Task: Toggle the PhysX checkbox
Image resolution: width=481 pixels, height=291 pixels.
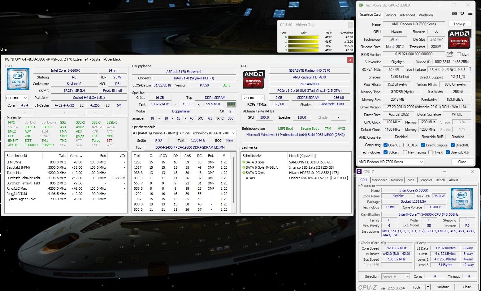Action: (x=430, y=152)
